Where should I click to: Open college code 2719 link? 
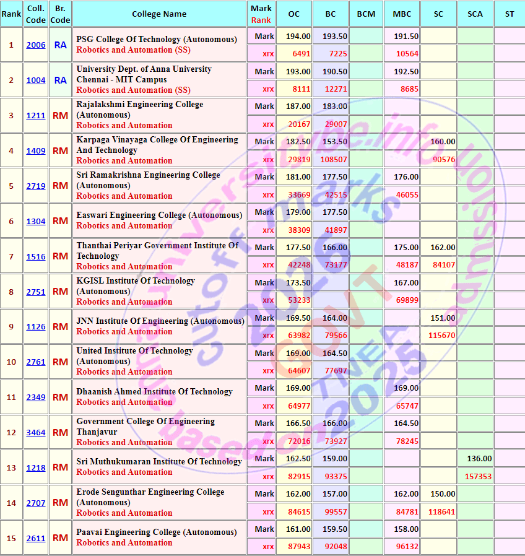tap(36, 186)
